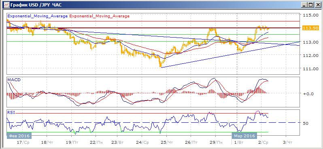323x149 pixels.
Task: Click the MACD +0.0 zero level label
Action: click(308, 94)
